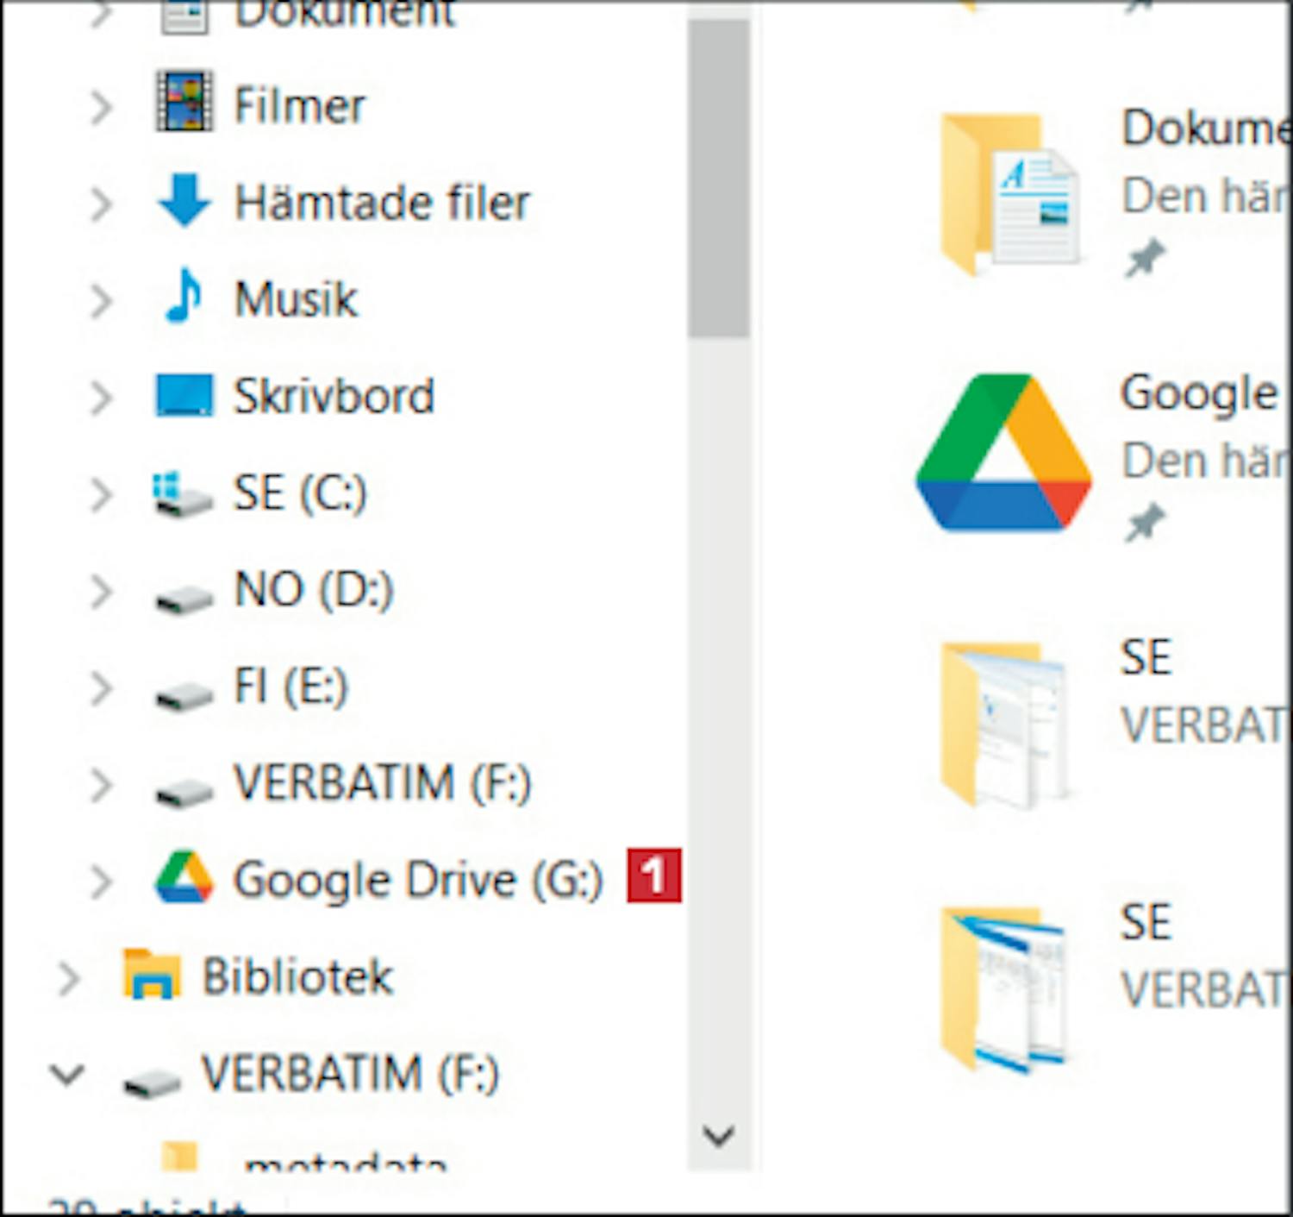Screen dimensions: 1293x1217
Task: Click the blue Hämtade filer download arrow icon
Action: tap(184, 201)
